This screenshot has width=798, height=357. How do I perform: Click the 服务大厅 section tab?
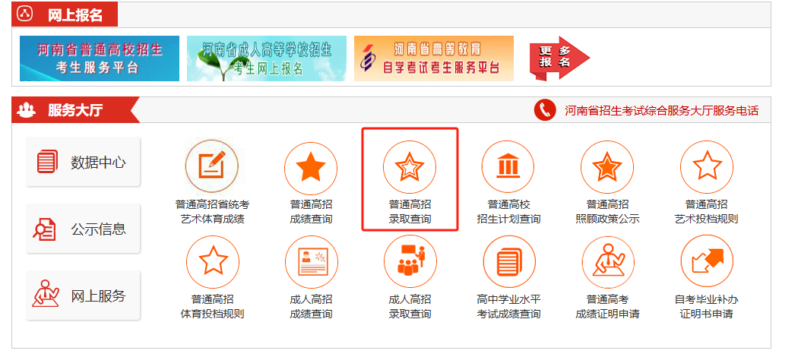pos(75,110)
